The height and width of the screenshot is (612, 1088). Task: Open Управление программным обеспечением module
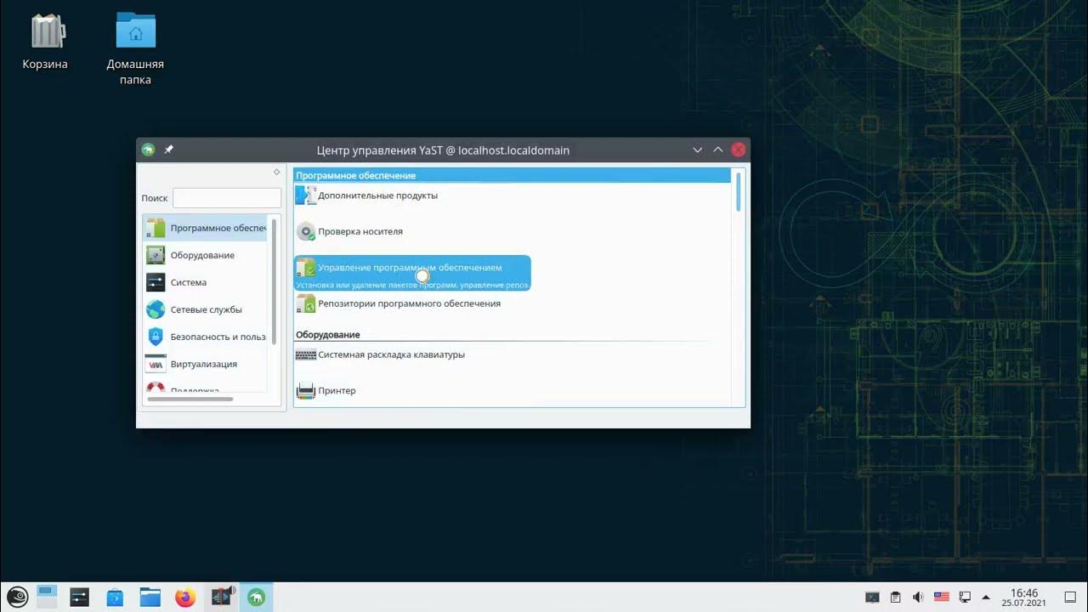pyautogui.click(x=412, y=273)
